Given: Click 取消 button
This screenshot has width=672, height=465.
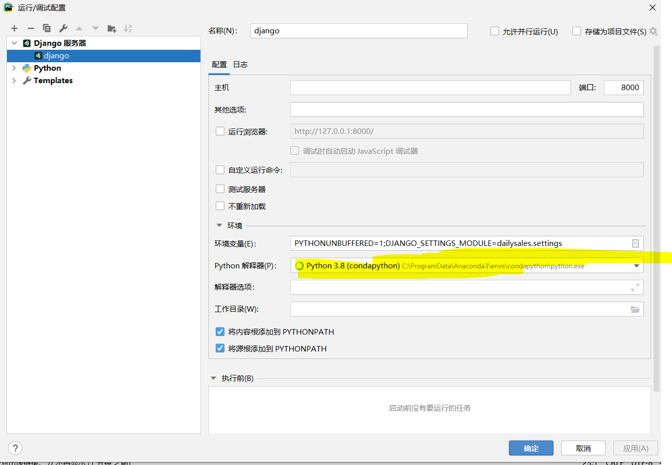Looking at the screenshot, I should click(x=583, y=448).
